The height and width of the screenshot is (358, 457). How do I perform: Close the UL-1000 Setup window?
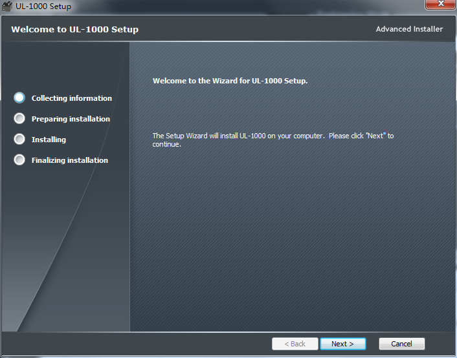click(x=441, y=4)
